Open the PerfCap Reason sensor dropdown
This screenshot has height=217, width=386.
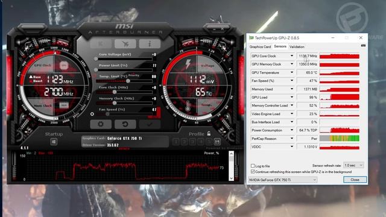pyautogui.click(x=292, y=138)
